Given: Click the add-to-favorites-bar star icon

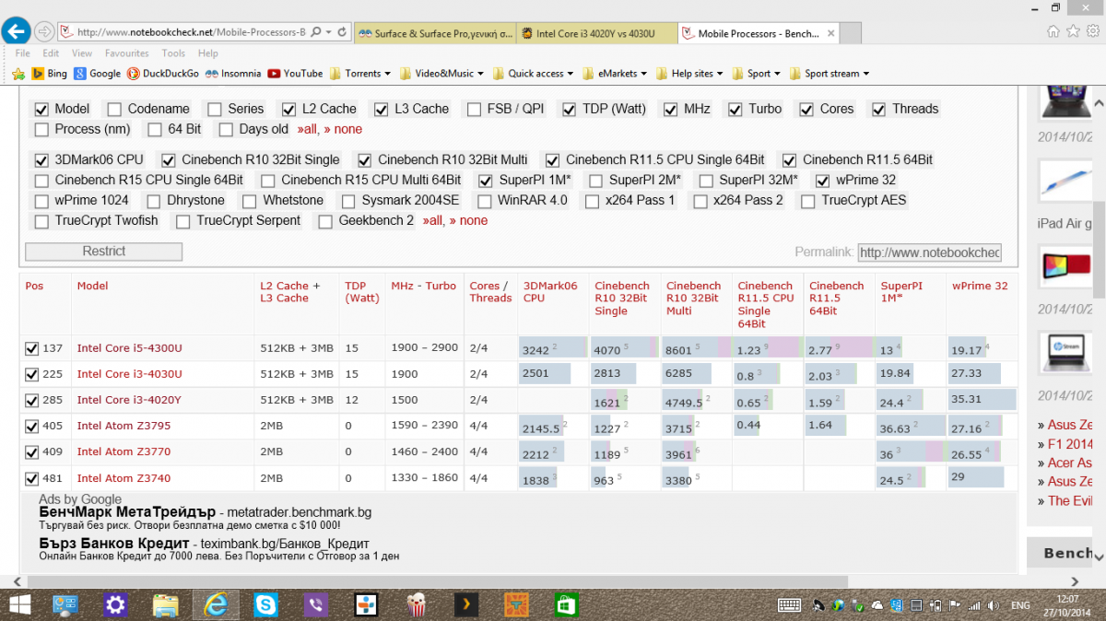Looking at the screenshot, I should tap(20, 74).
